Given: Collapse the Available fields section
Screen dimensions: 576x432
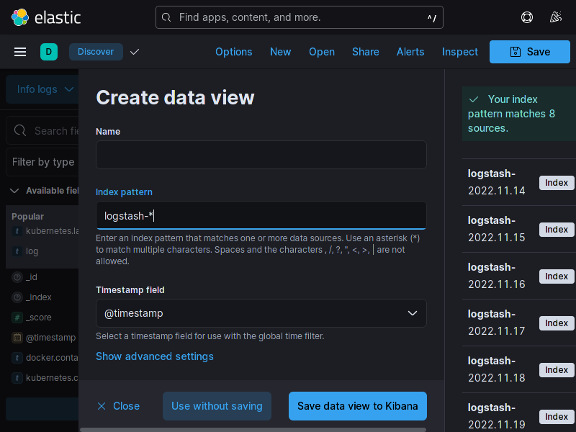Looking at the screenshot, I should click(x=14, y=190).
